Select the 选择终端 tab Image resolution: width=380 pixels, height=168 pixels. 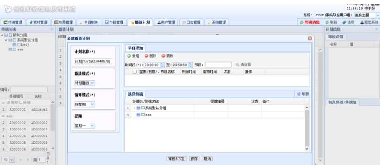click(x=135, y=94)
